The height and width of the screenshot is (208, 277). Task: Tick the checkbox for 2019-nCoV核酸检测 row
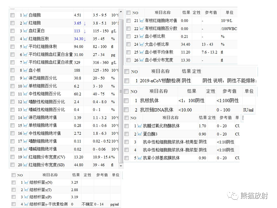[x=127, y=81]
